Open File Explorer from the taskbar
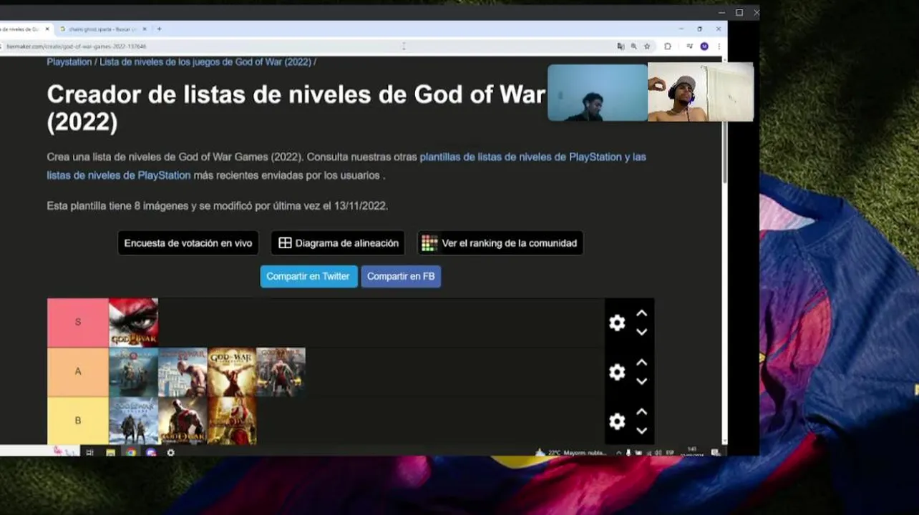Image resolution: width=919 pixels, height=515 pixels. coord(110,452)
